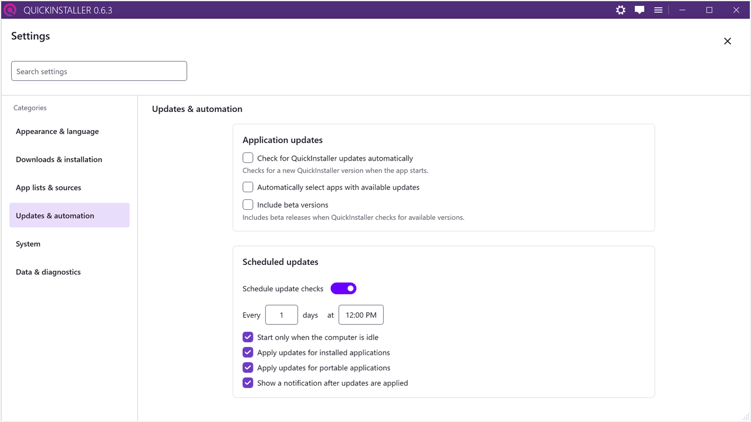Go to App lists & sources category
Image resolution: width=751 pixels, height=422 pixels.
[69, 188]
